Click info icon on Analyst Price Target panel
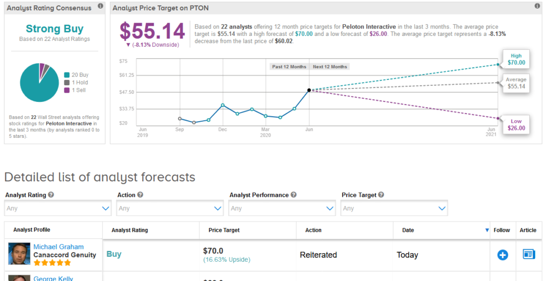 click(537, 6)
